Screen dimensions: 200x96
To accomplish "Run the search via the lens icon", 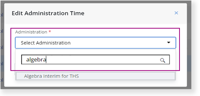I will click(x=163, y=61).
